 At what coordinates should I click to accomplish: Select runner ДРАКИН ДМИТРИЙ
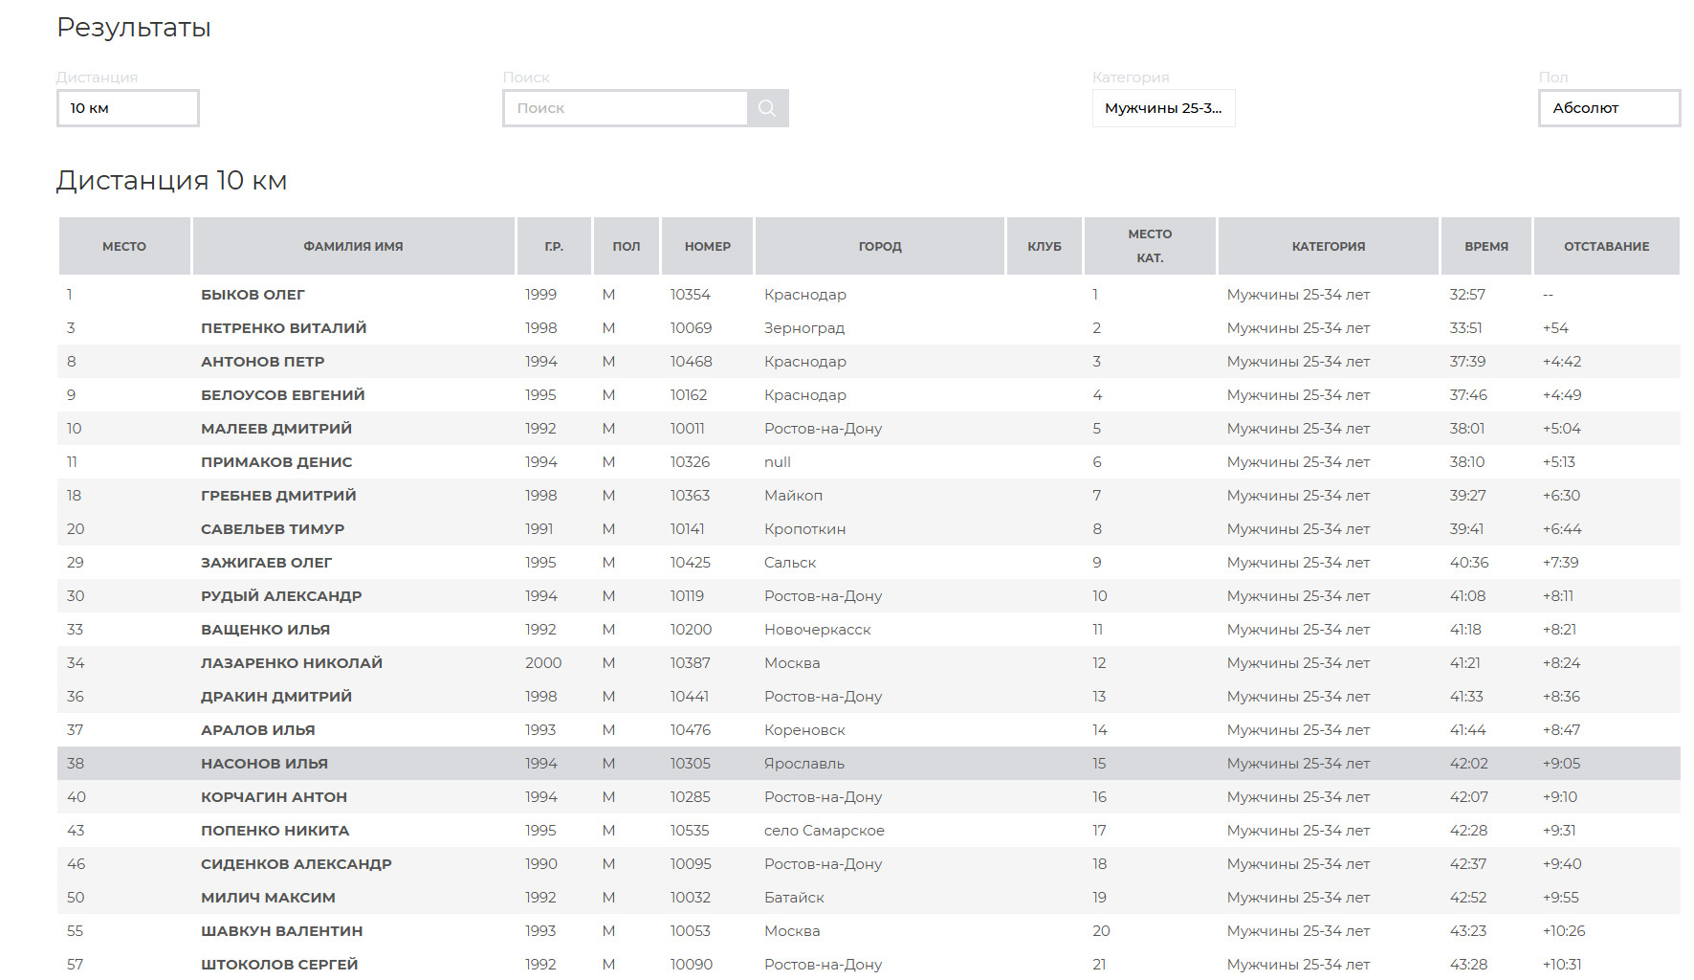[276, 697]
